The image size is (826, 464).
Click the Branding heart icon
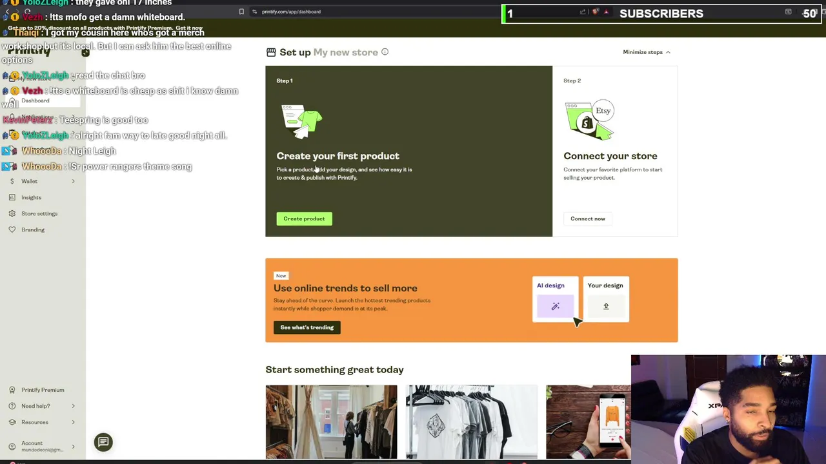click(x=12, y=229)
